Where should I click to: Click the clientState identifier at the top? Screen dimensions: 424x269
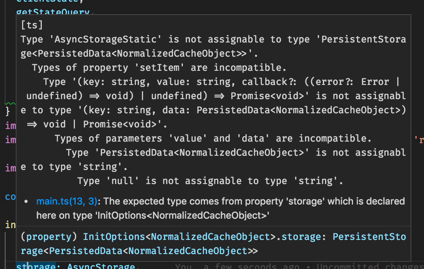click(x=48, y=2)
